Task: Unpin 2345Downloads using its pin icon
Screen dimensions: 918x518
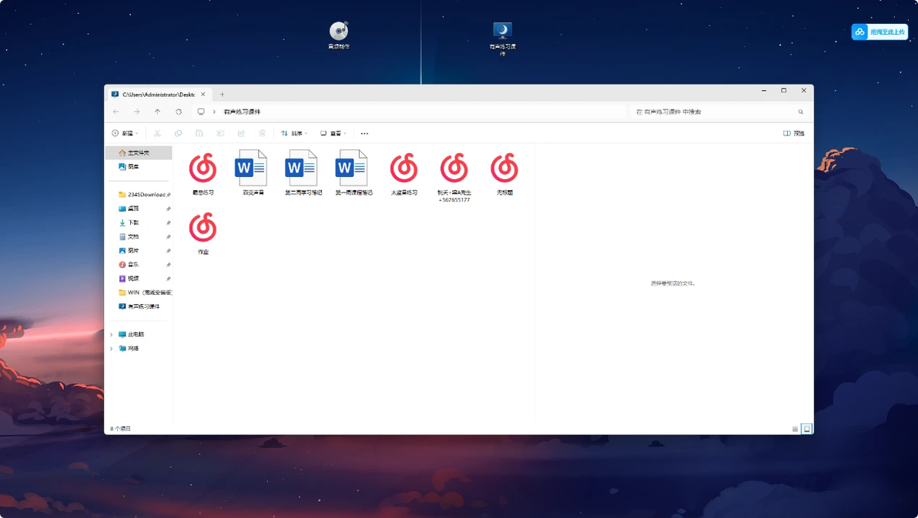Action: click(168, 195)
